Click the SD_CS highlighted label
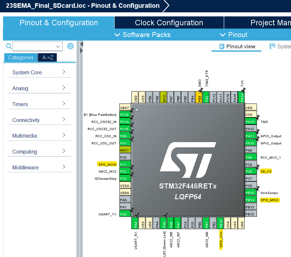Image resolution: width=291 pixels, height=257 pixels. coord(266,171)
